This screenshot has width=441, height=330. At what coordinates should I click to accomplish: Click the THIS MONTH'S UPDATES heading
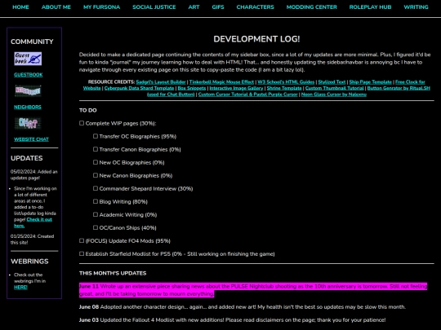click(113, 273)
